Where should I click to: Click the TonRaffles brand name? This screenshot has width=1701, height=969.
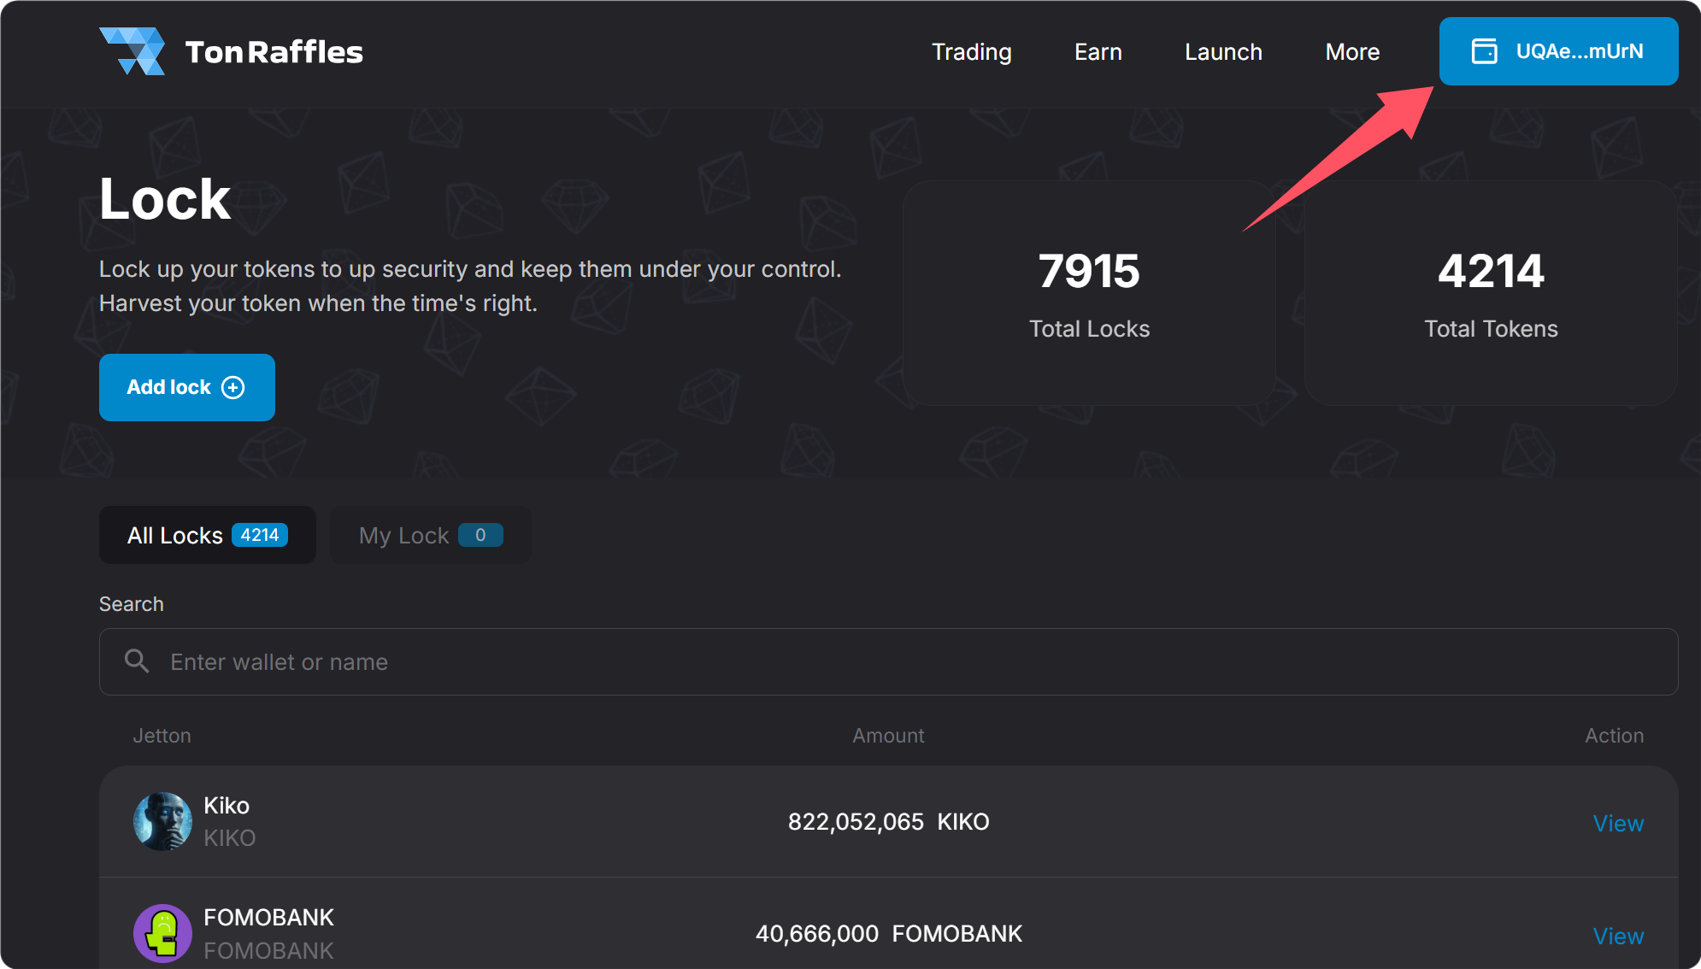pyautogui.click(x=274, y=51)
